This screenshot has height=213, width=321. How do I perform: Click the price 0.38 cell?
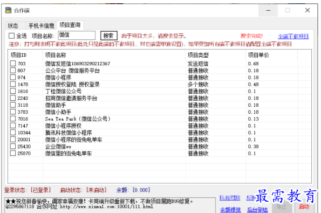click(x=253, y=147)
